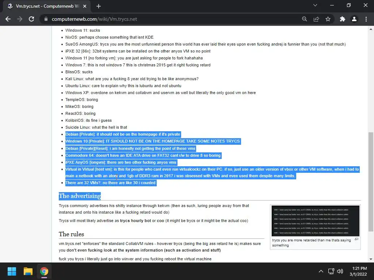Click the 'BlissOS: sucks' list item
374x280 pixels.
click(x=79, y=72)
